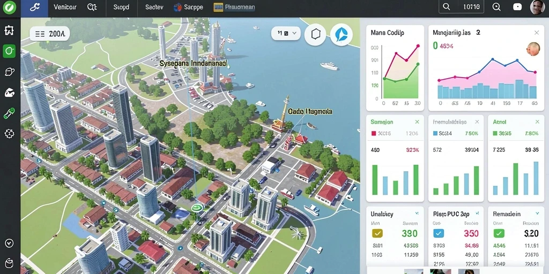Toggle the green checkbox in Remadein card
The image size is (549, 274).
point(499,233)
